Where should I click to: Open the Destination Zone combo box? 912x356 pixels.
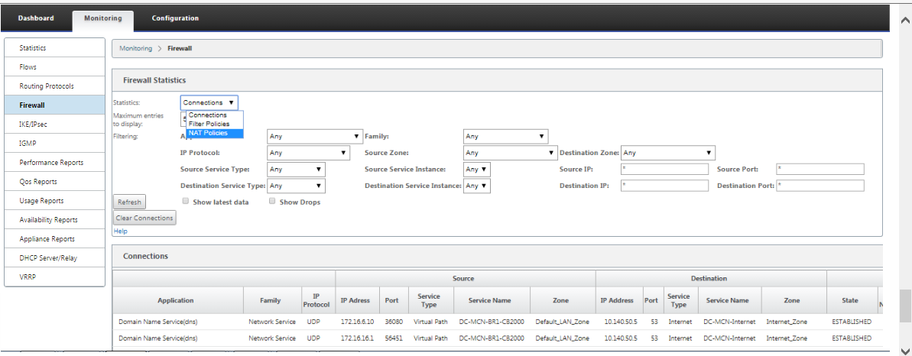click(667, 153)
